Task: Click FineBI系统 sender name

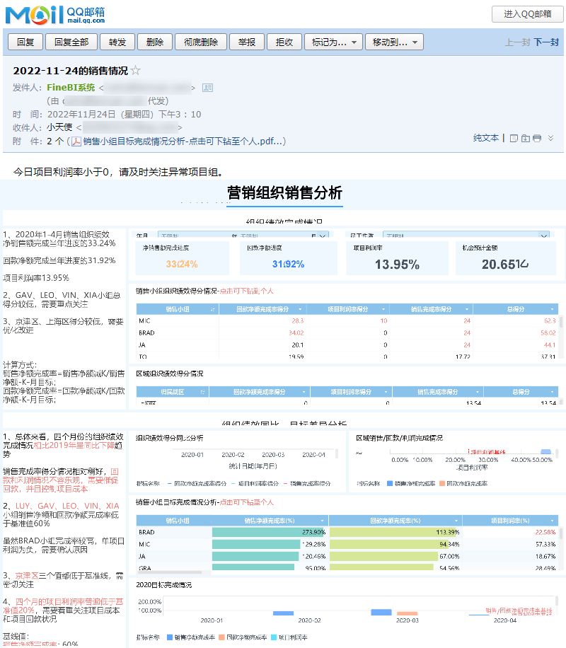Action: tap(71, 88)
